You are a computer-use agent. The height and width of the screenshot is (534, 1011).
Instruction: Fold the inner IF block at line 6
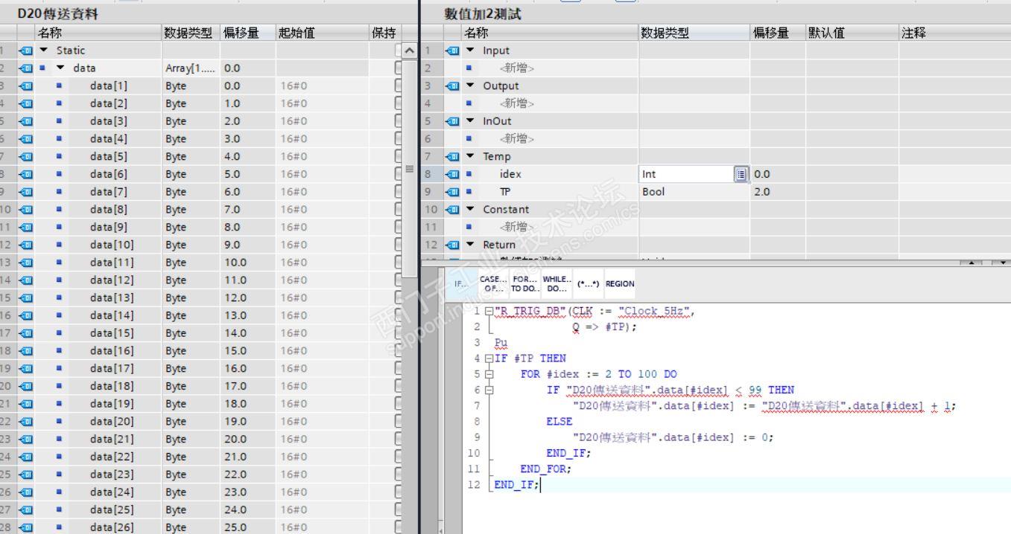[x=488, y=390]
